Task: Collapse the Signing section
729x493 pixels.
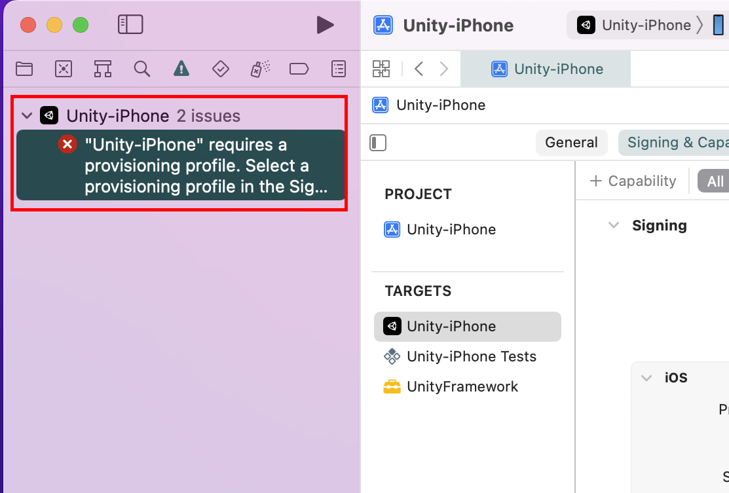Action: (614, 225)
